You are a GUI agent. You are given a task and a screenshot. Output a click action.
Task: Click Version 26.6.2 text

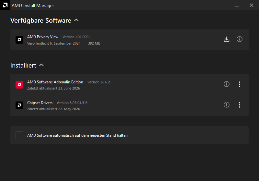[x=99, y=82]
